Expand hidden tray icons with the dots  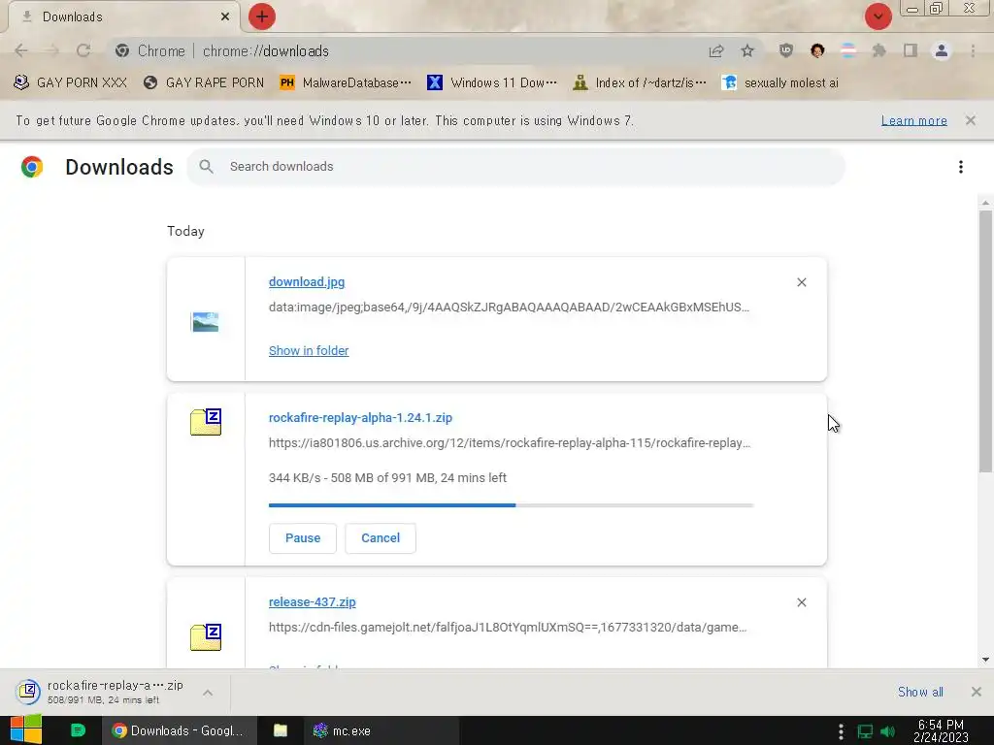coord(841,731)
